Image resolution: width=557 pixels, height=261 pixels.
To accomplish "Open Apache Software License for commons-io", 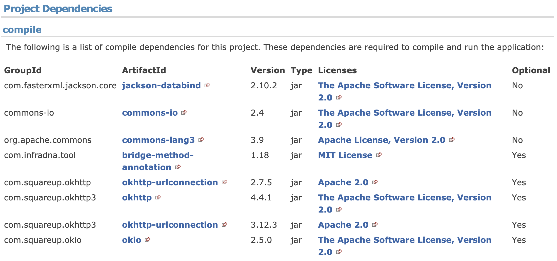I will pos(405,113).
